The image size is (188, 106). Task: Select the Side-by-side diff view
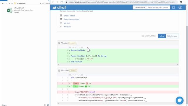172,36
